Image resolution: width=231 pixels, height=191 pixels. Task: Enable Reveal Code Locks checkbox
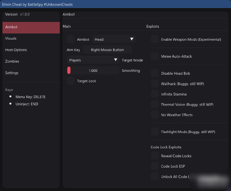155,156
